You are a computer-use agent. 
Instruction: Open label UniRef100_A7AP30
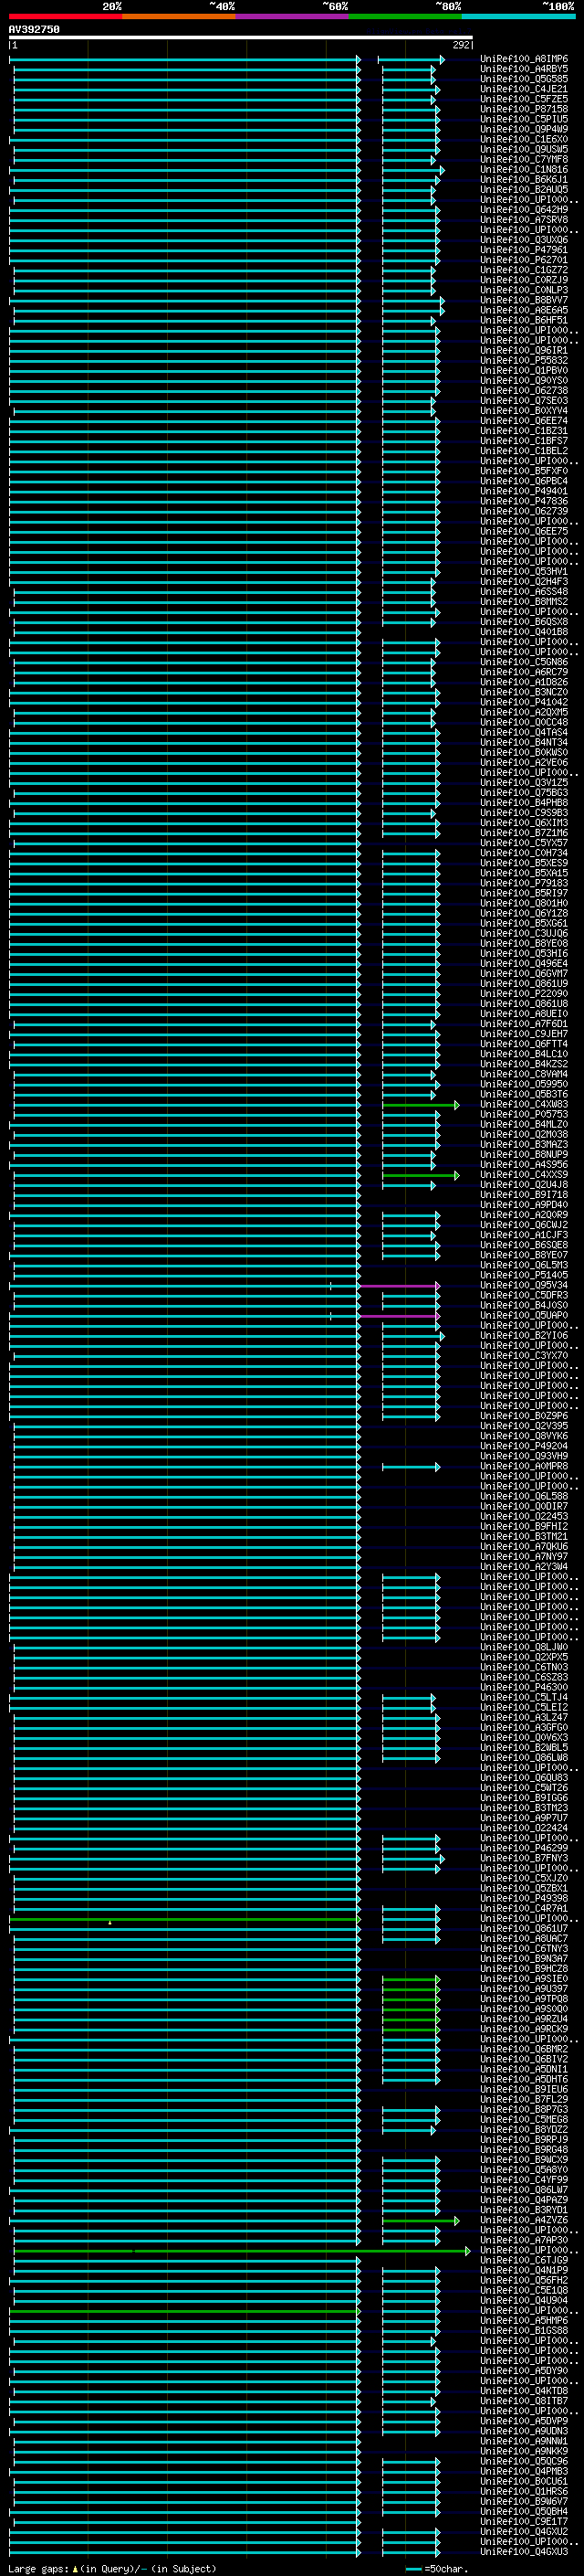(x=524, y=2240)
